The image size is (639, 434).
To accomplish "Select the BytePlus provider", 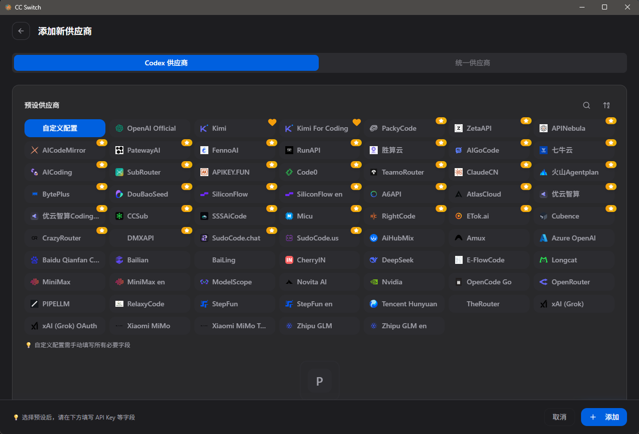I will click(65, 194).
